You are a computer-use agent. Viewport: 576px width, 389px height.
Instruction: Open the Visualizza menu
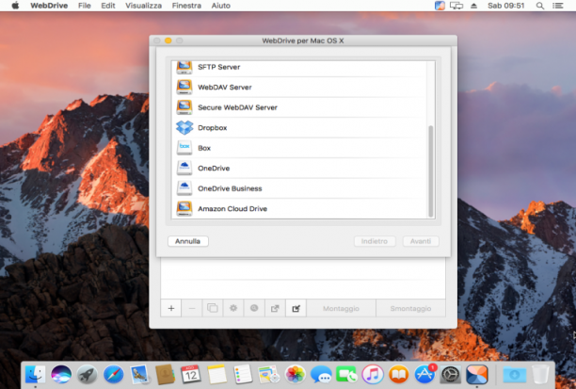pyautogui.click(x=143, y=6)
